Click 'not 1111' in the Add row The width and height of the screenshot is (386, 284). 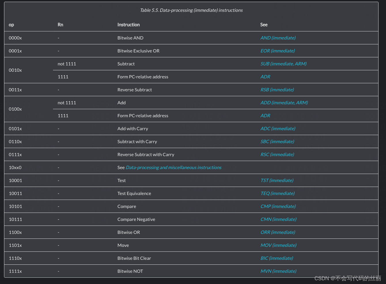[67, 103]
